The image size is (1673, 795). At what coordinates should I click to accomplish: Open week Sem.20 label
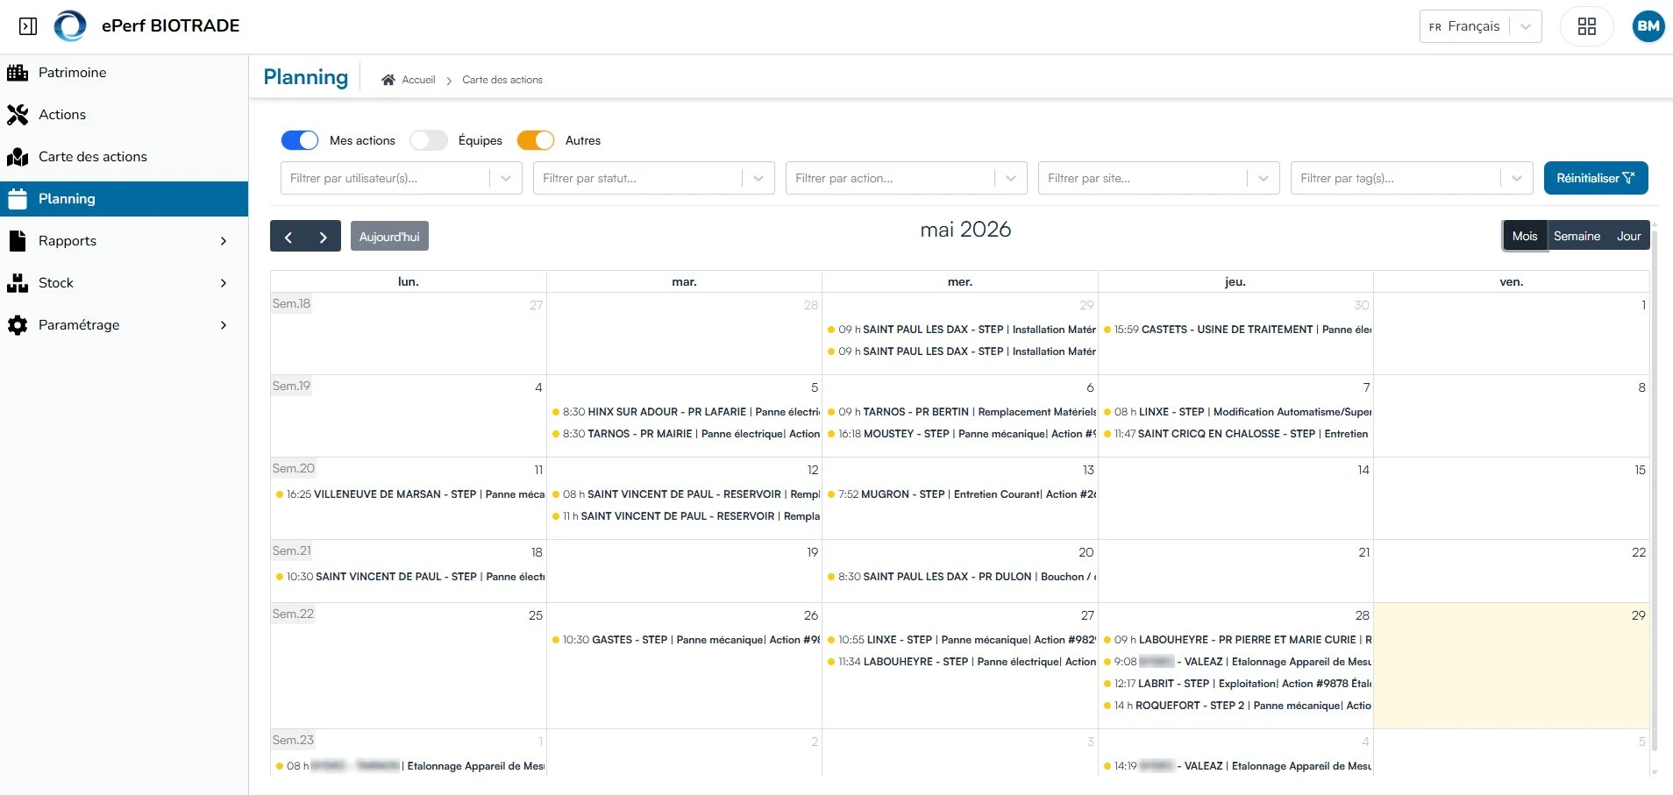click(293, 469)
